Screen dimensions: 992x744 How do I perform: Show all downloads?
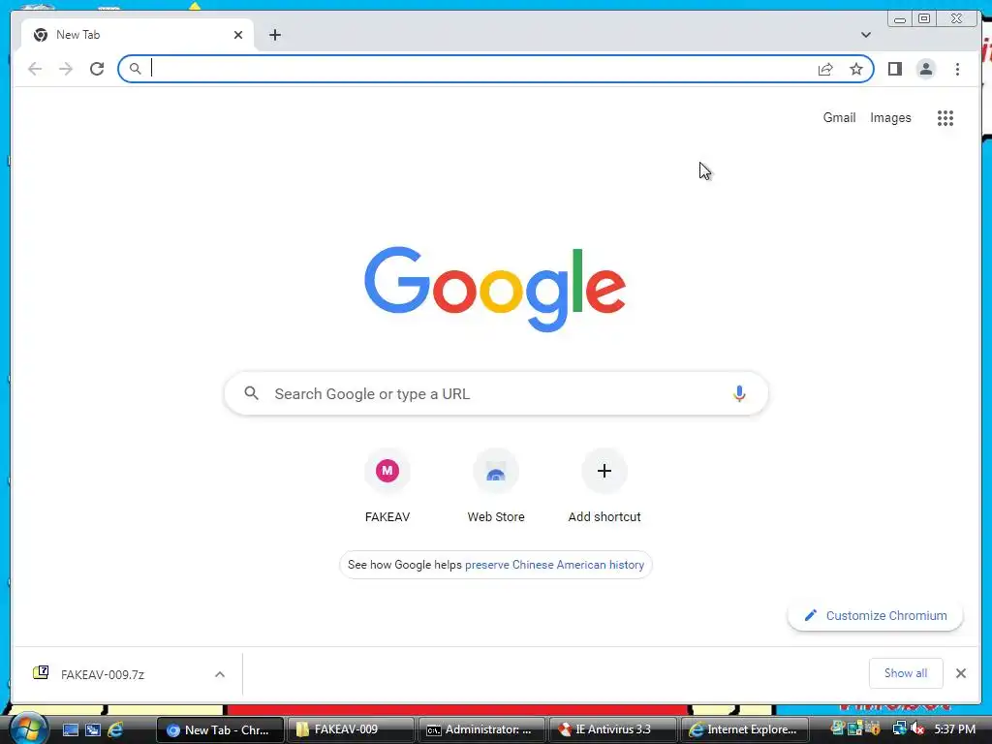coord(906,673)
